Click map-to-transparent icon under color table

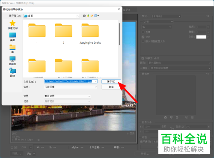(166, 117)
